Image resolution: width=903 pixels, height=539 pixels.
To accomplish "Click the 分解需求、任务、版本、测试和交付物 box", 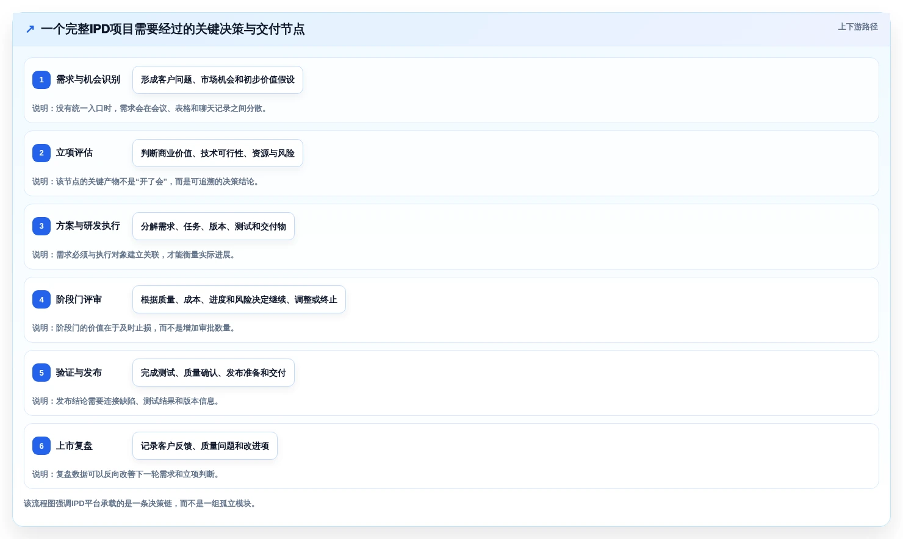I will click(x=214, y=226).
